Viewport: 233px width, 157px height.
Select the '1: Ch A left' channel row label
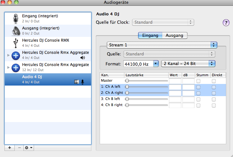click(111, 87)
